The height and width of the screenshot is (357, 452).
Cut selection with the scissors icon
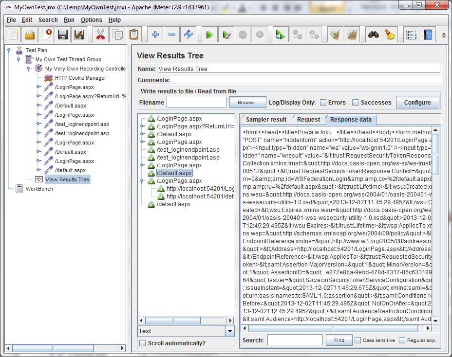[x=100, y=35]
